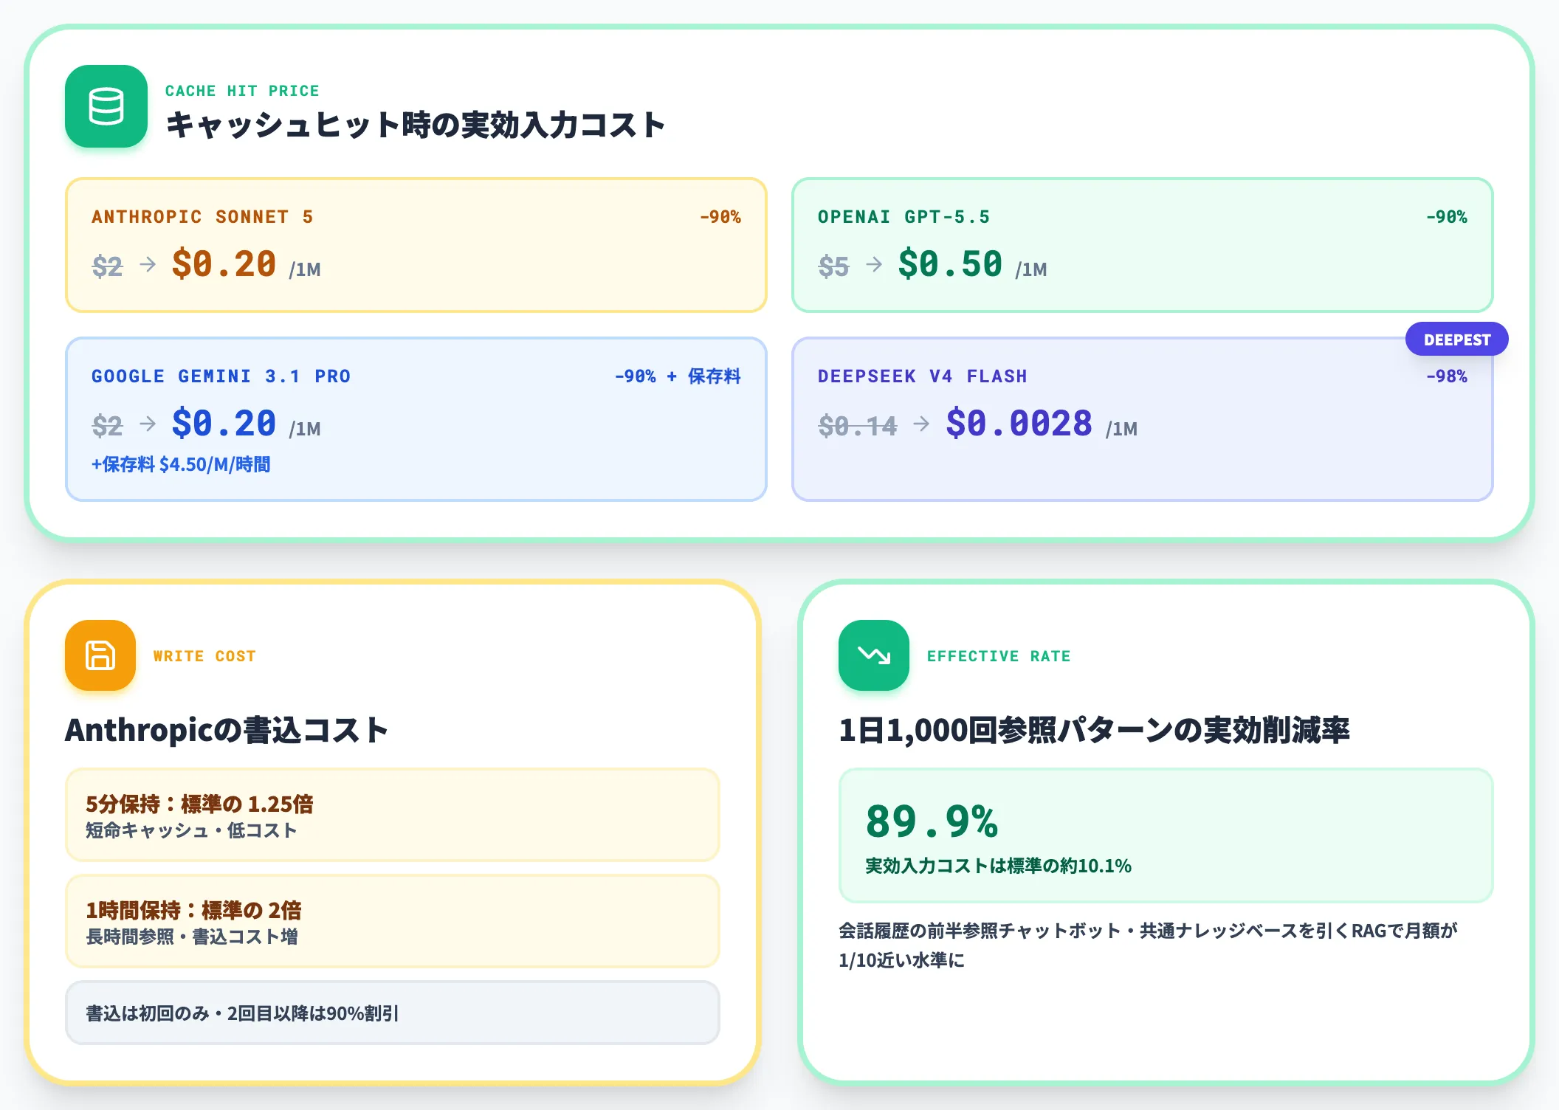The image size is (1559, 1110).
Task: Click the green database cache icon
Action: [106, 106]
